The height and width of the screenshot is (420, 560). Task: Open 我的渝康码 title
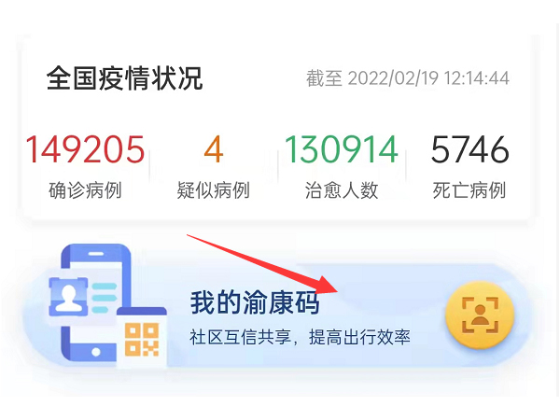click(255, 302)
